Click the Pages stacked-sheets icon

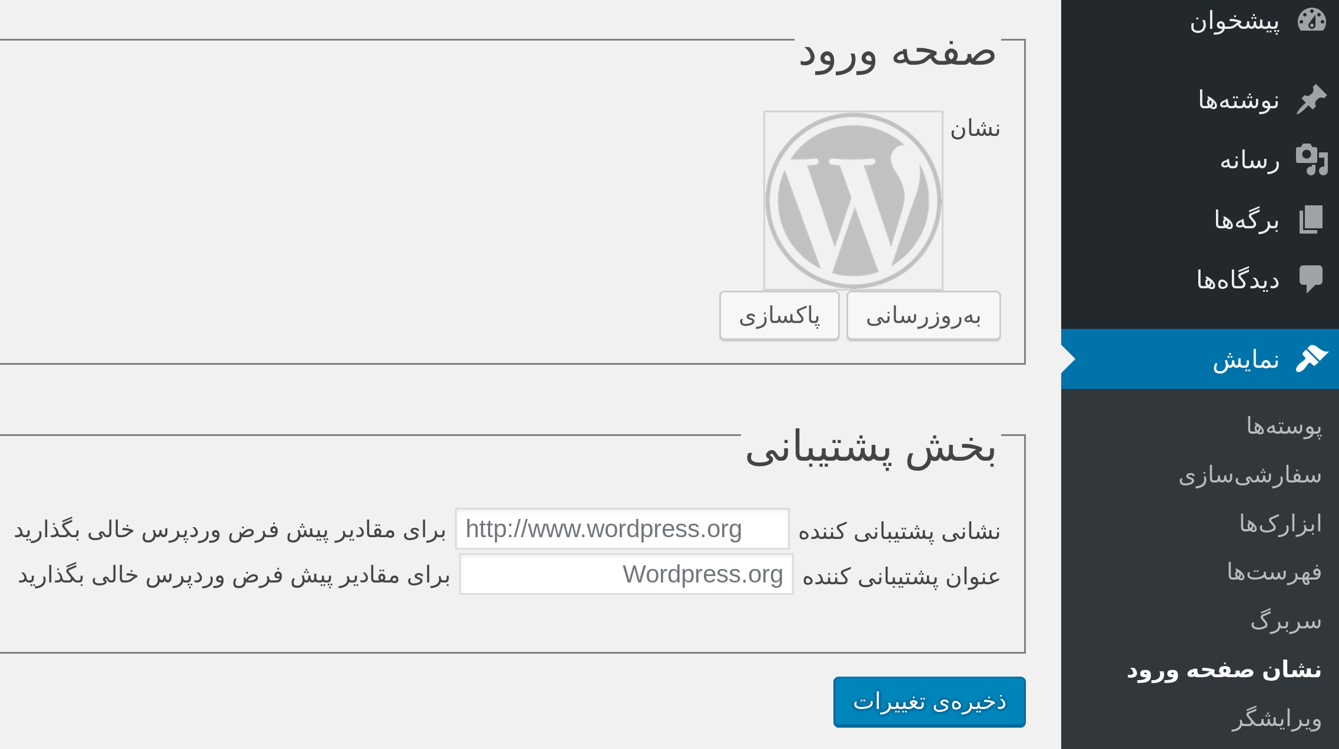[1311, 219]
